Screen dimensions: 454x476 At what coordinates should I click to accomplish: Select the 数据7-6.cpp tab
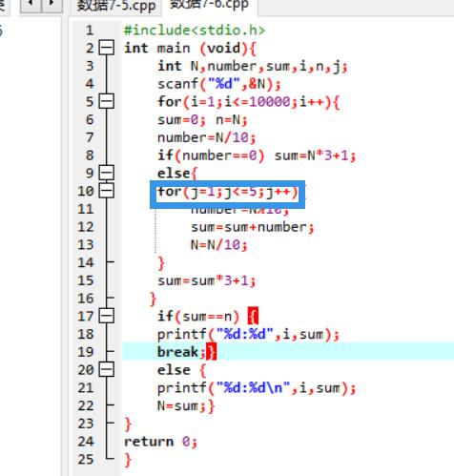coord(210,5)
